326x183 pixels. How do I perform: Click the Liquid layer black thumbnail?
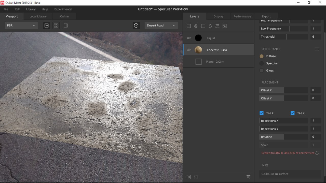198,38
